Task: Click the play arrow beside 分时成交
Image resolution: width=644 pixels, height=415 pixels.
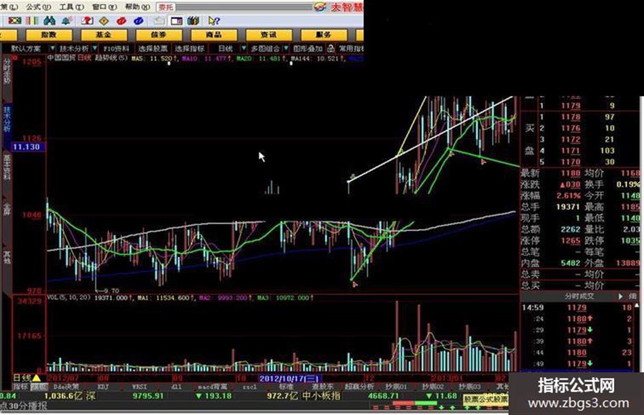Action: click(x=620, y=296)
